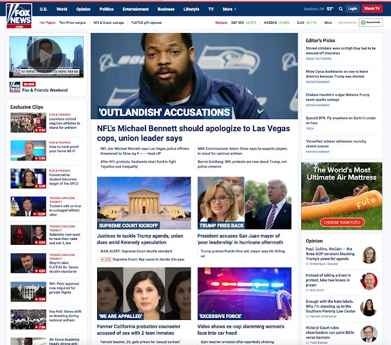Open the 'We Are Appalled' mugshot image
The width and height of the screenshot is (391, 345).
(x=144, y=294)
